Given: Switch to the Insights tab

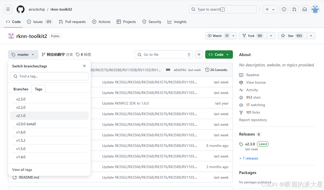Looking at the screenshot, I should tap(177, 22).
